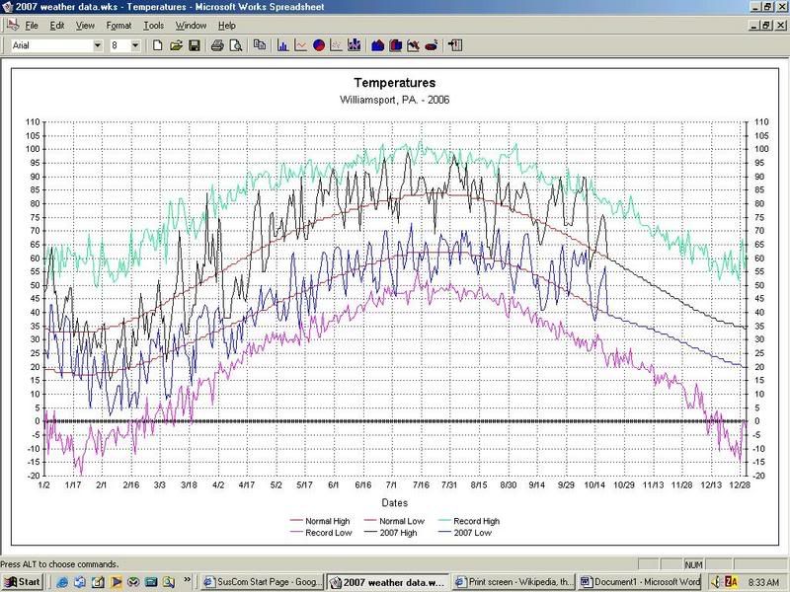This screenshot has width=790, height=592.
Task: Expand the font name dropdown showing Arial
Action: (97, 45)
